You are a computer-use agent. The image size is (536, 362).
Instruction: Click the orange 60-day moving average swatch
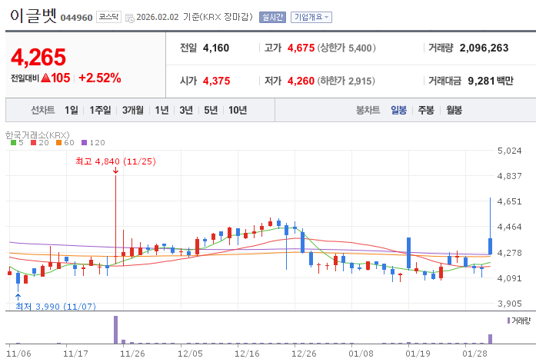coord(58,143)
